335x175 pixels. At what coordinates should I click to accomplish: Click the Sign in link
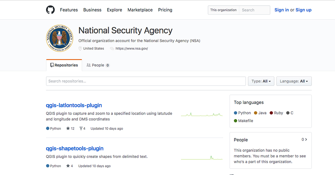(x=282, y=10)
